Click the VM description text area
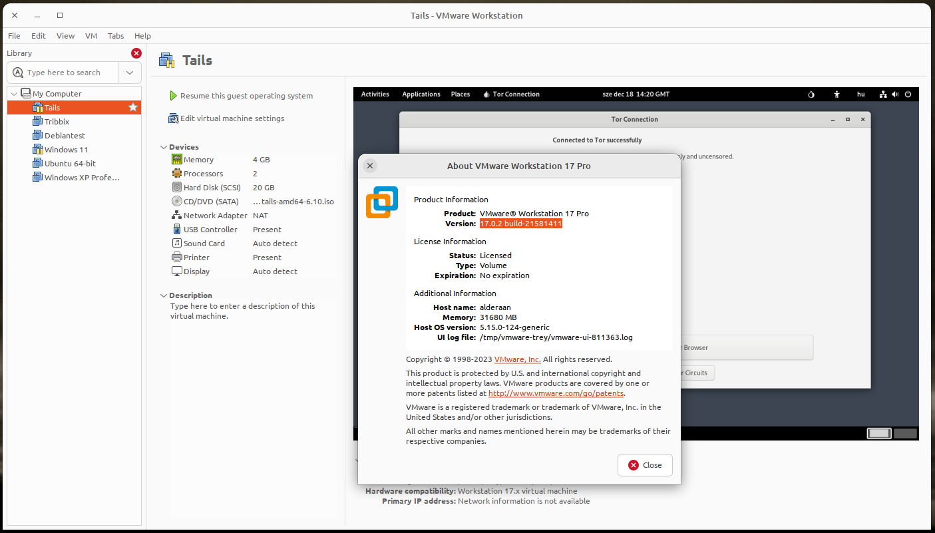The image size is (935, 533). point(252,311)
